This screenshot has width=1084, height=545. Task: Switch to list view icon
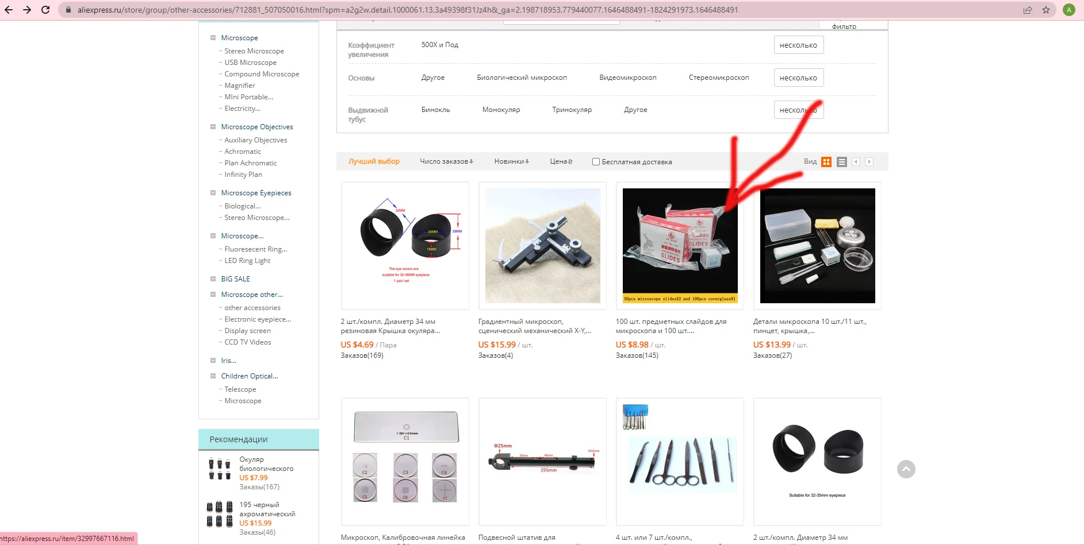842,162
